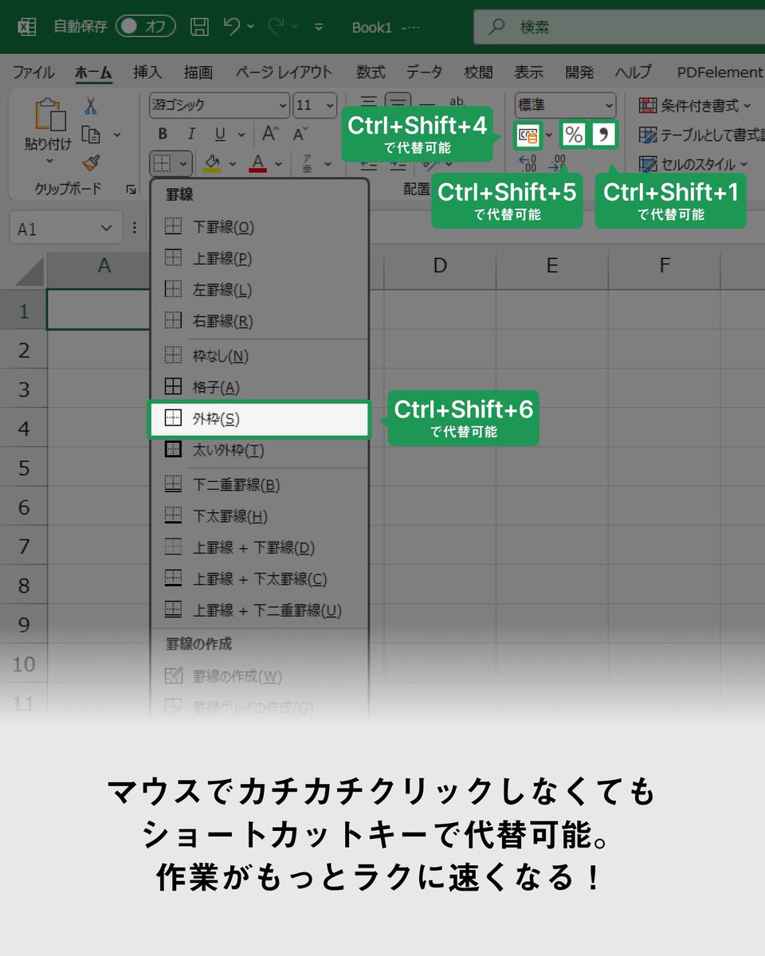Expand the fill color dropdown arrow
The width and height of the screenshot is (765, 956).
233,164
